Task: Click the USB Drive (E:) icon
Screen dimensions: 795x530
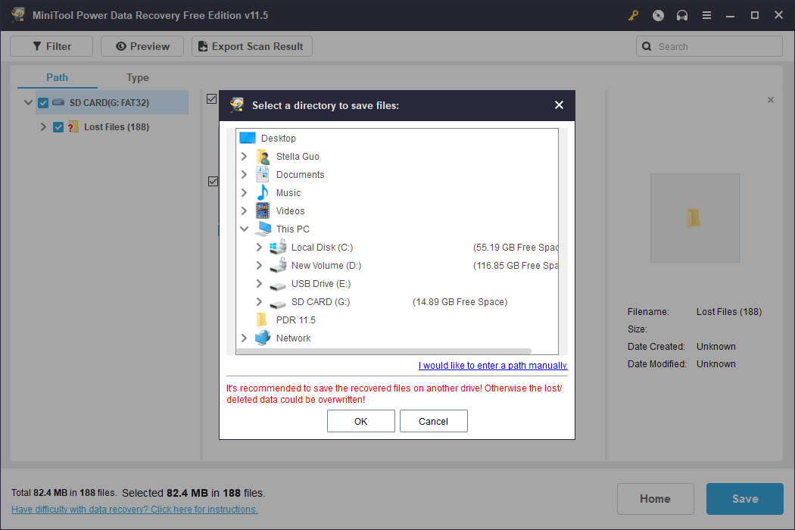Action: point(278,285)
